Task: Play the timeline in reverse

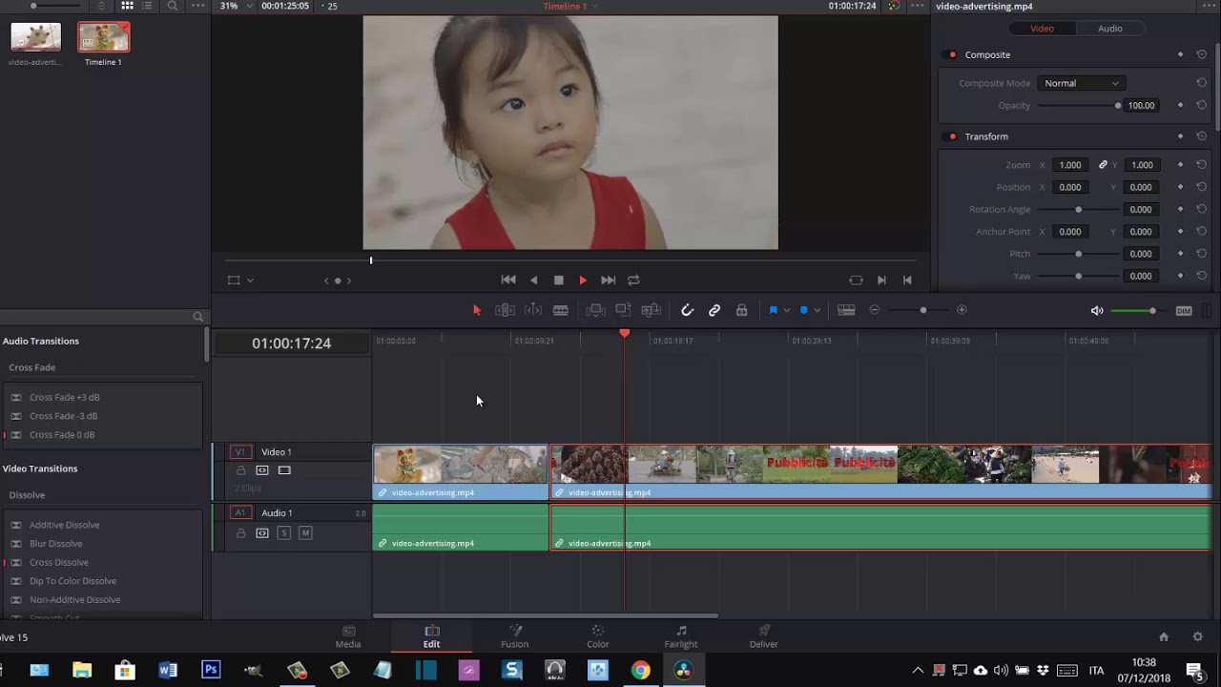Action: 533,280
